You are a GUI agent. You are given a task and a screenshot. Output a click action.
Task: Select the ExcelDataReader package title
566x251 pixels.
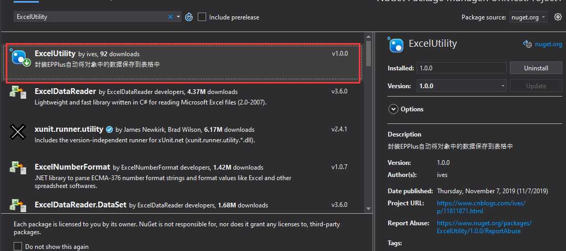click(66, 91)
